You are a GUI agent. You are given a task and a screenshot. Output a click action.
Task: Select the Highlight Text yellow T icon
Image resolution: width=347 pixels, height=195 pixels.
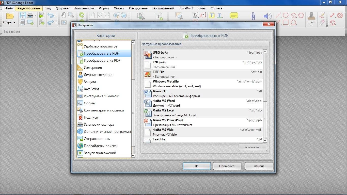212,15
